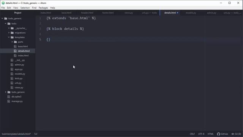Open the File menu
Viewport: 243px width, 137px height.
tap(3, 8)
